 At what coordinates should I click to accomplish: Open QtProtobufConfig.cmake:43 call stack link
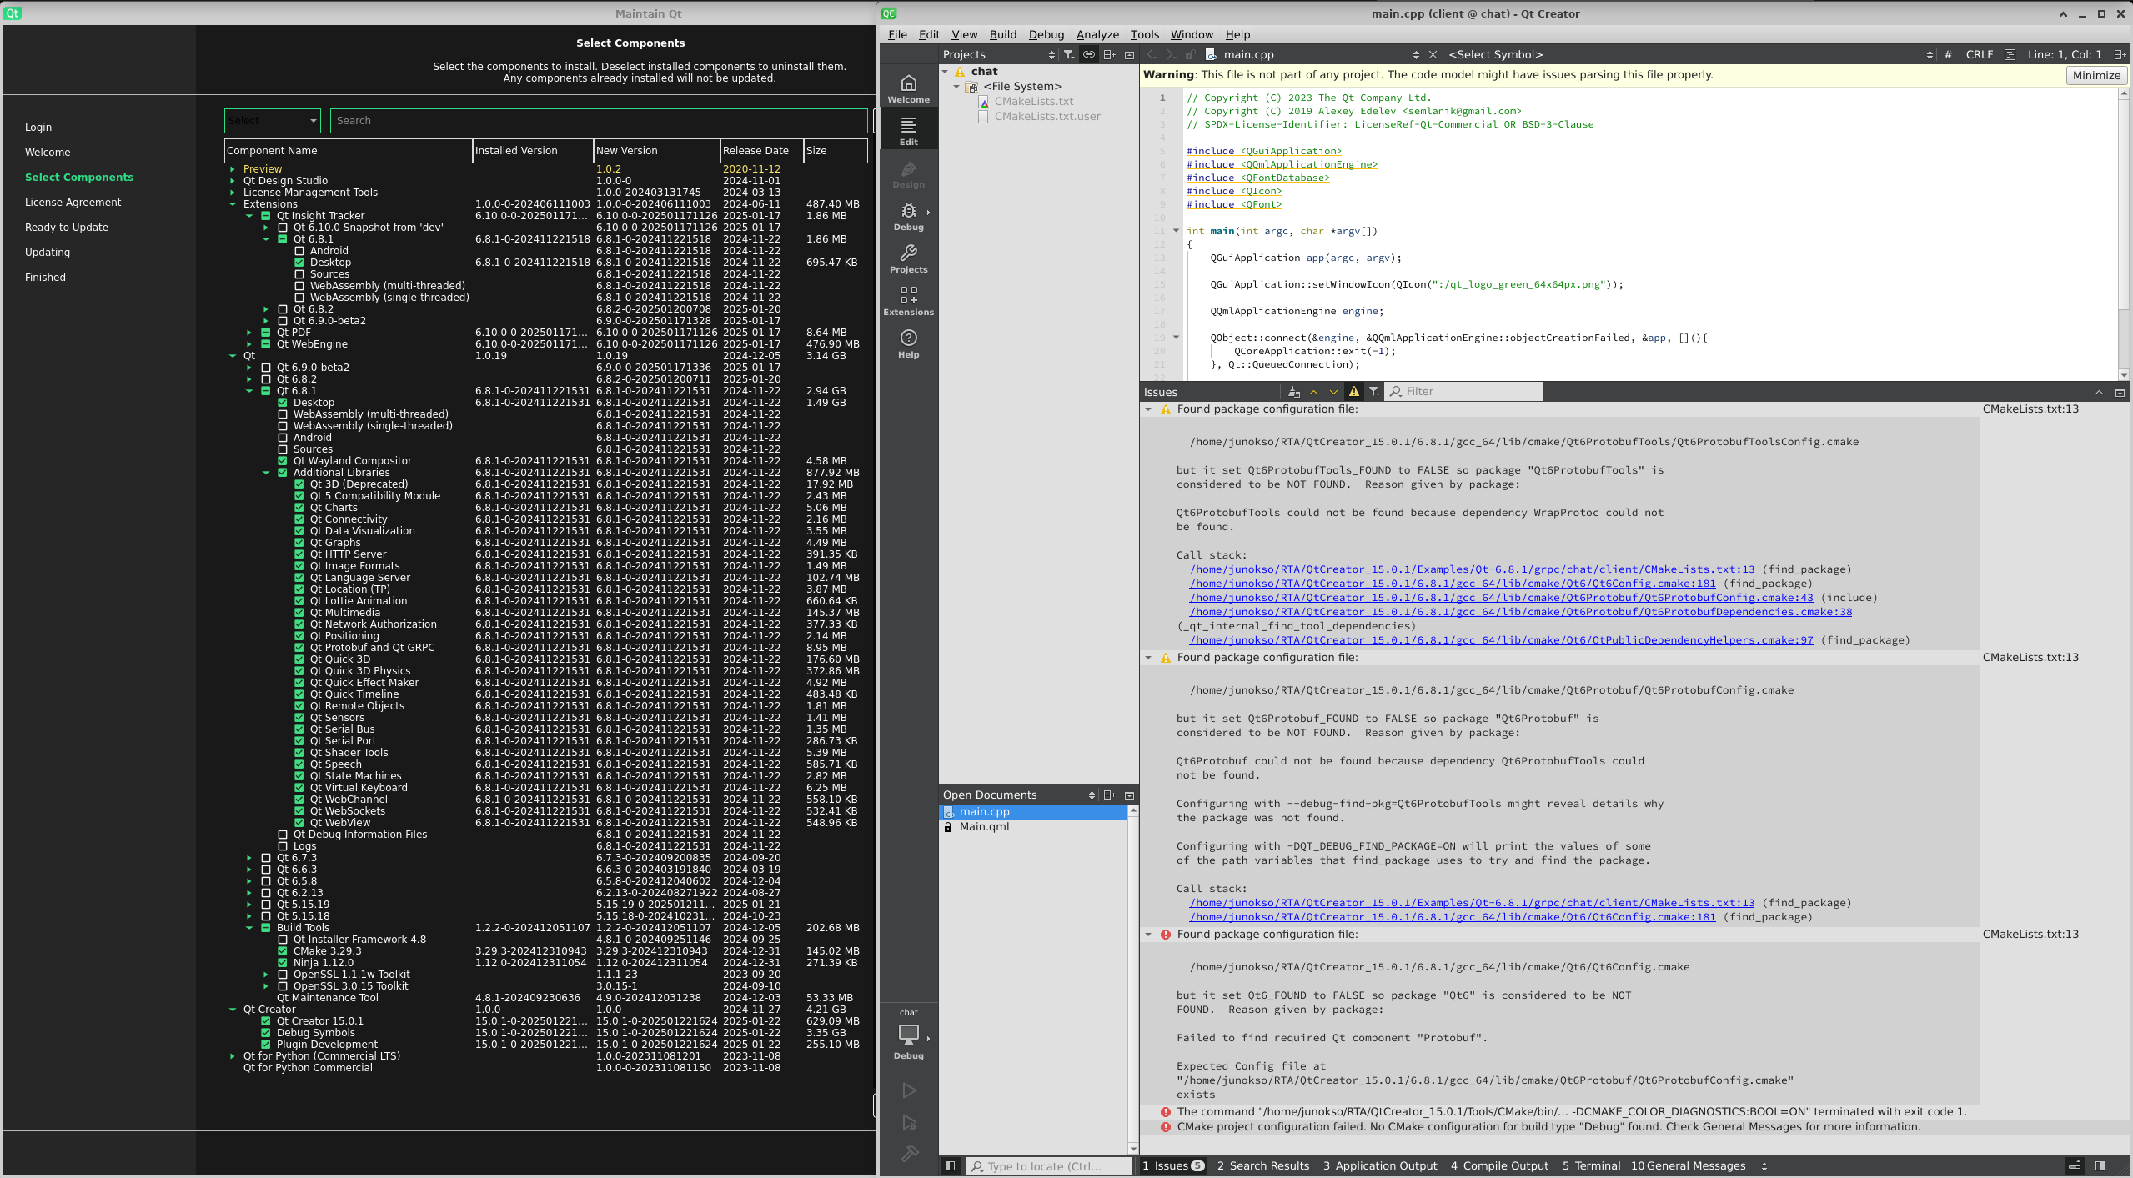[1501, 598]
